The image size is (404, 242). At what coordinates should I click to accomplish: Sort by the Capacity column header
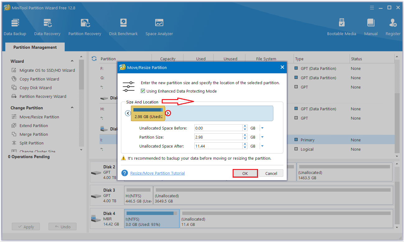click(168, 59)
